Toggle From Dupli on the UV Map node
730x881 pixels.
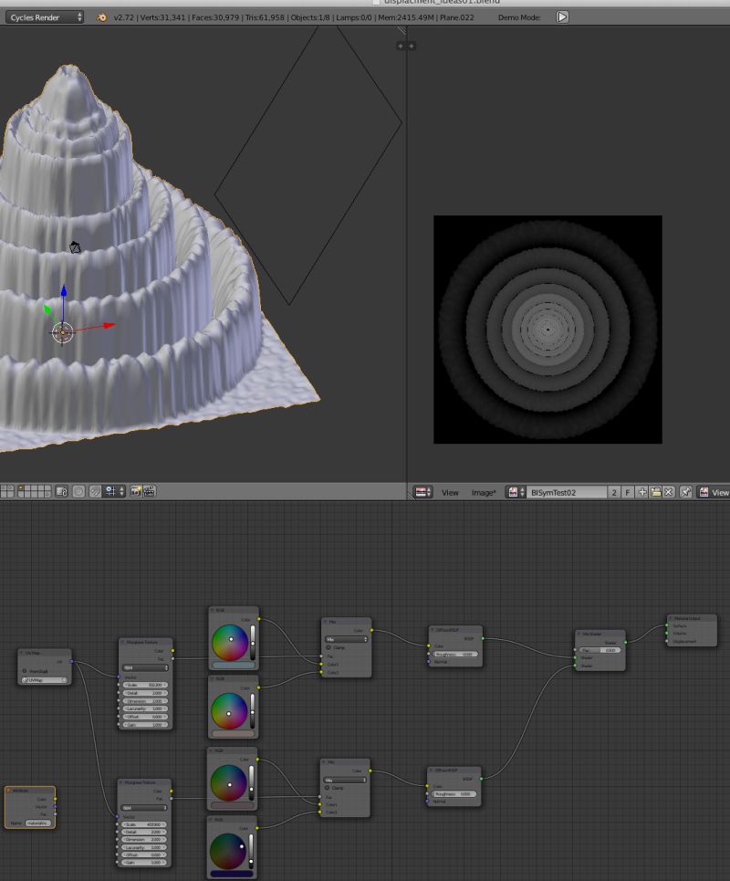pos(23,670)
